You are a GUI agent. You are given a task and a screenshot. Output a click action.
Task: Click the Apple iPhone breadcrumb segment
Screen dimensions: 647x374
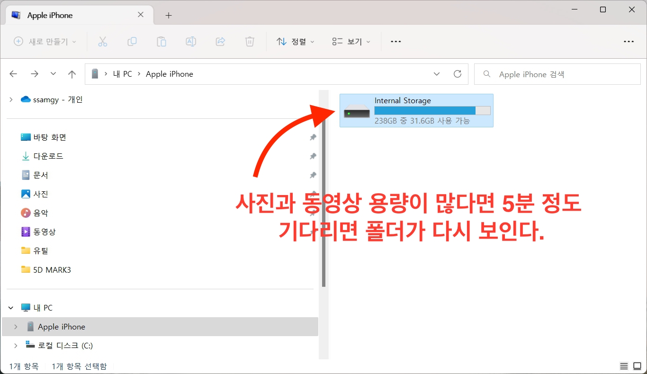[170, 74]
